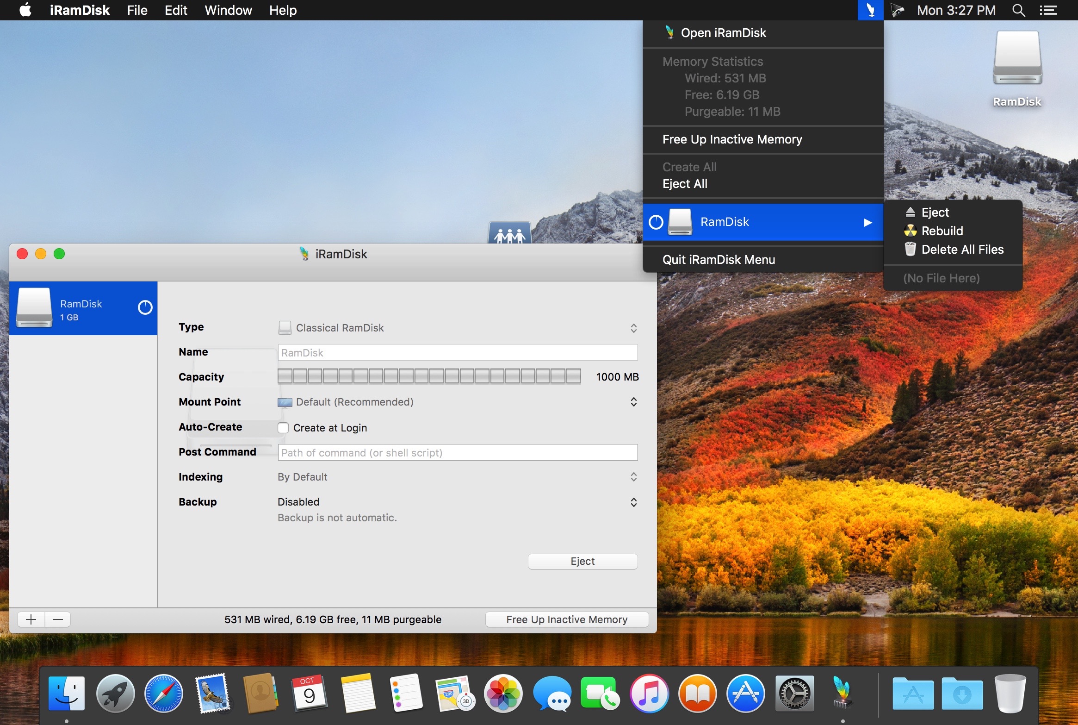
Task: Click iRamDisk feather icon in Dock
Action: pyautogui.click(x=843, y=692)
